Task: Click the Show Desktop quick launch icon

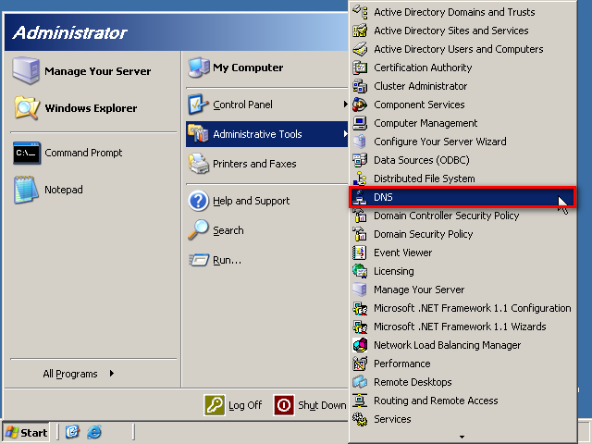Action: (72, 432)
